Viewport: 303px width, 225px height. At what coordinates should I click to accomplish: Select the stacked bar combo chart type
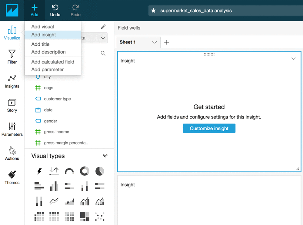tap(99, 201)
